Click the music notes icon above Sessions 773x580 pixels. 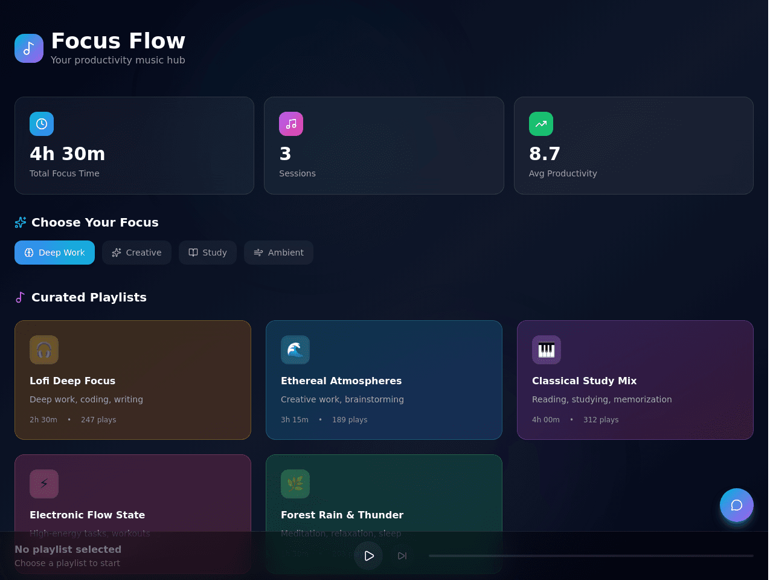click(x=291, y=124)
